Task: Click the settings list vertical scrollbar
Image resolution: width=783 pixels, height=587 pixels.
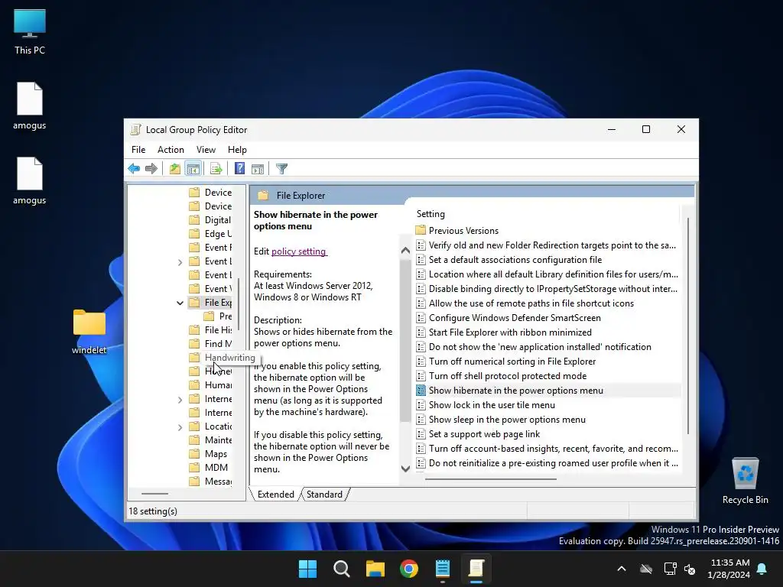Action: click(688, 326)
